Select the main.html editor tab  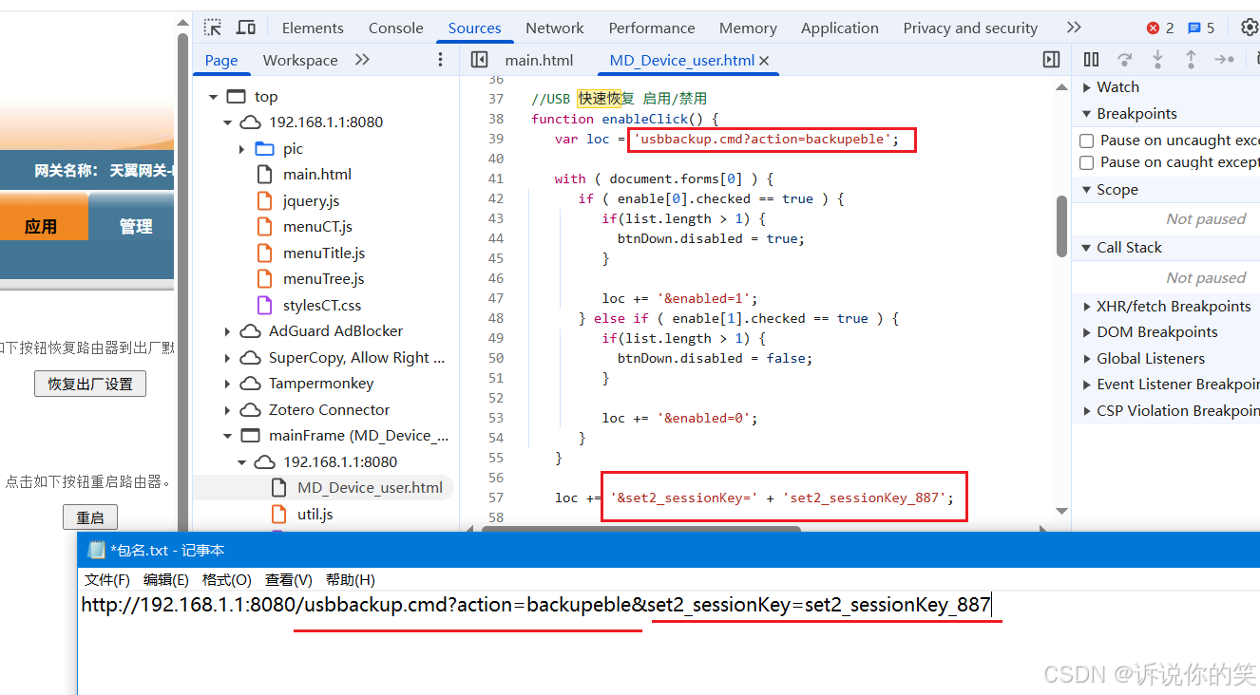pos(540,60)
